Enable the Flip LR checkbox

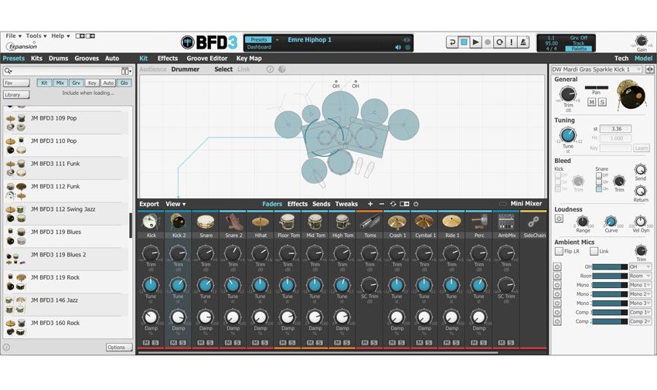click(x=559, y=251)
